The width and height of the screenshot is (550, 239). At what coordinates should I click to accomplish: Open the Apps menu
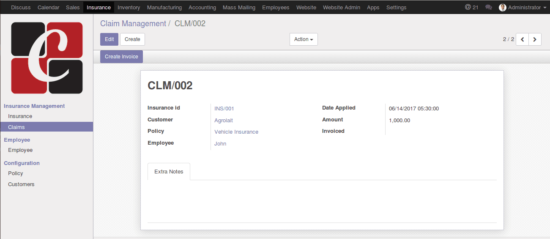373,7
